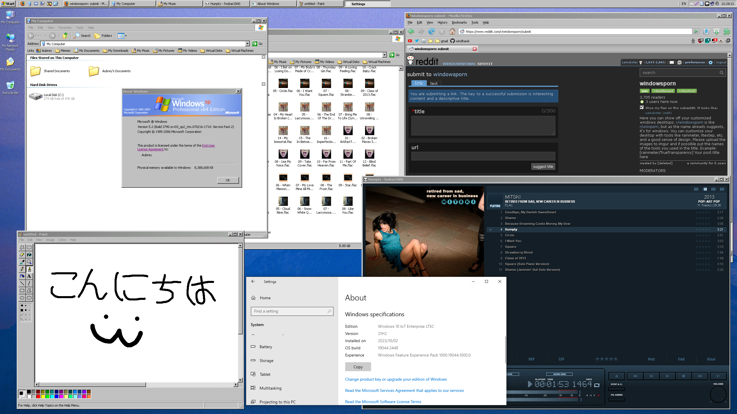This screenshot has height=414, width=737.
Task: Select the Fill With Color bucket tool
Action: coord(29,255)
